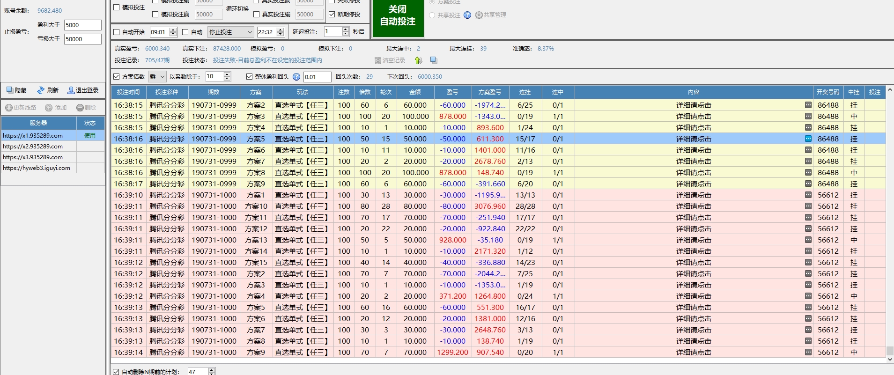This screenshot has height=375, width=894.
Task: Open detail icon for 方案11 row
Action: coord(808,217)
